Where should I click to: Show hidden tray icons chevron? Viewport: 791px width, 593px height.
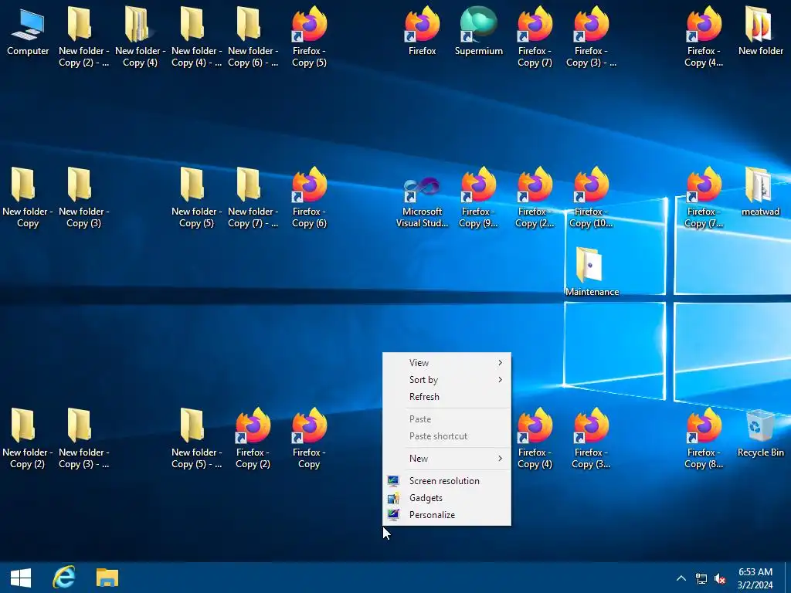(x=681, y=578)
